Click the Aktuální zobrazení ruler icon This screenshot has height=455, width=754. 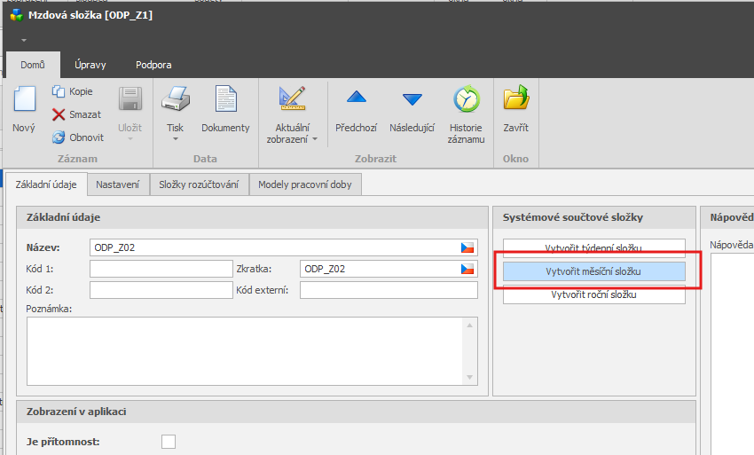pyautogui.click(x=293, y=98)
